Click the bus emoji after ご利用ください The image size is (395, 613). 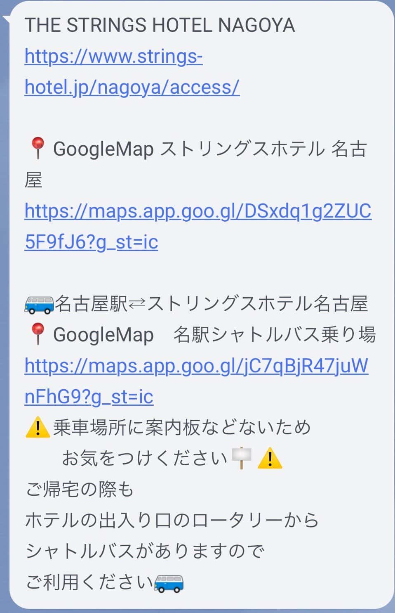(x=169, y=583)
